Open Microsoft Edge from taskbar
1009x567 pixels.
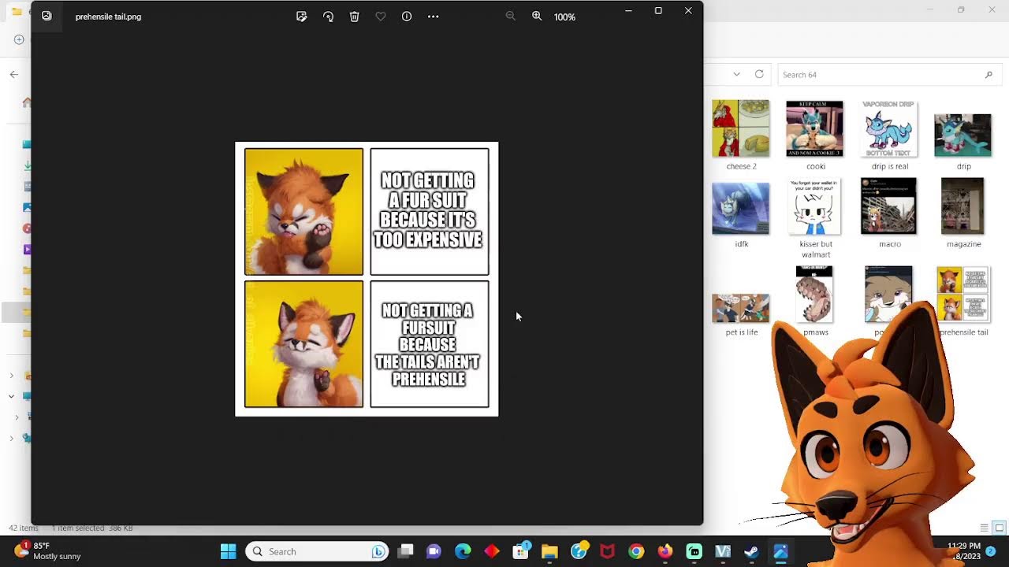pos(463,551)
